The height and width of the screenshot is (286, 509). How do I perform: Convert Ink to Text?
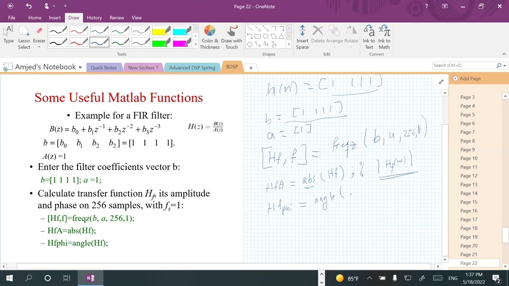pyautogui.click(x=369, y=37)
